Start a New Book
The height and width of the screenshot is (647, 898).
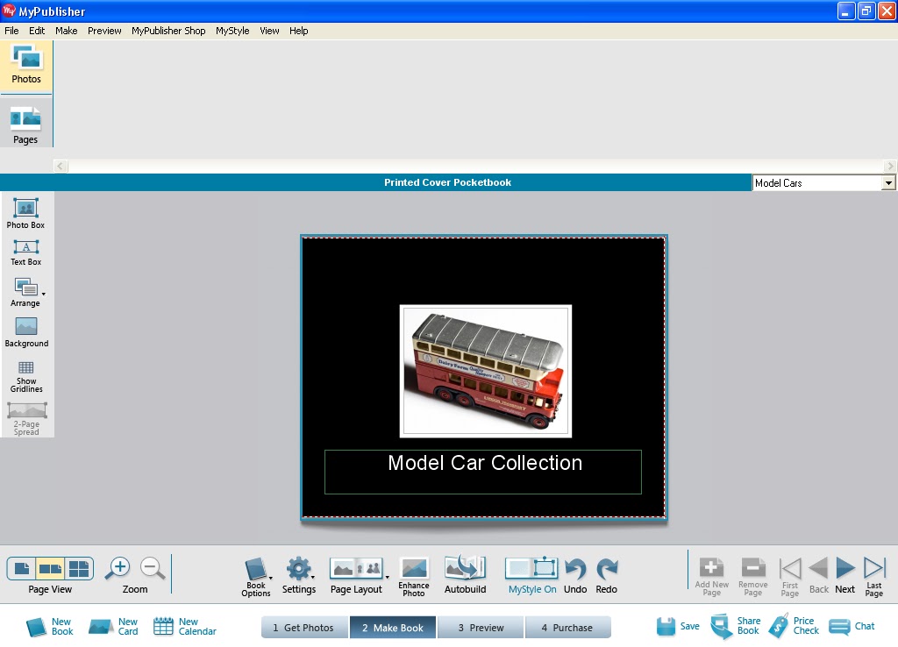coord(50,626)
